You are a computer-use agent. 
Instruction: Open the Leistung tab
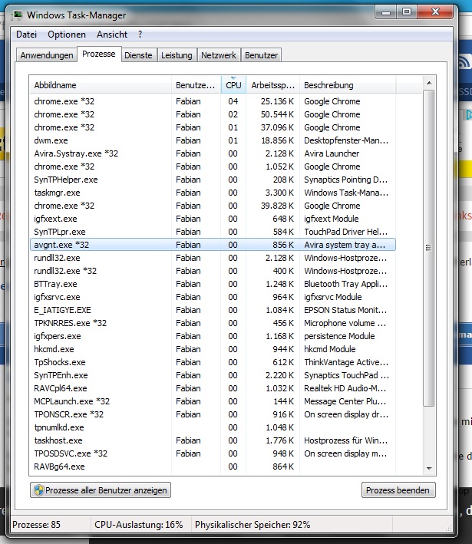[x=177, y=55]
